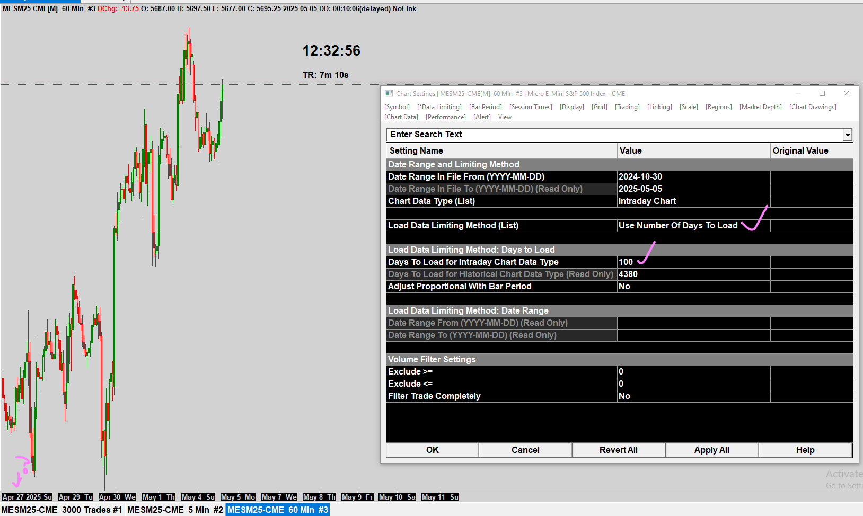
Task: Select the Date Range and Limiting Method section header
Action: pos(620,165)
